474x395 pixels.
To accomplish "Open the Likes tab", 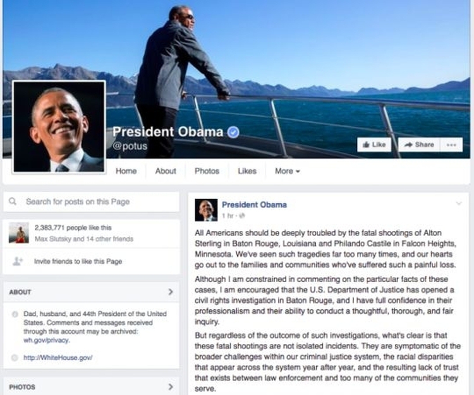I will pos(247,171).
